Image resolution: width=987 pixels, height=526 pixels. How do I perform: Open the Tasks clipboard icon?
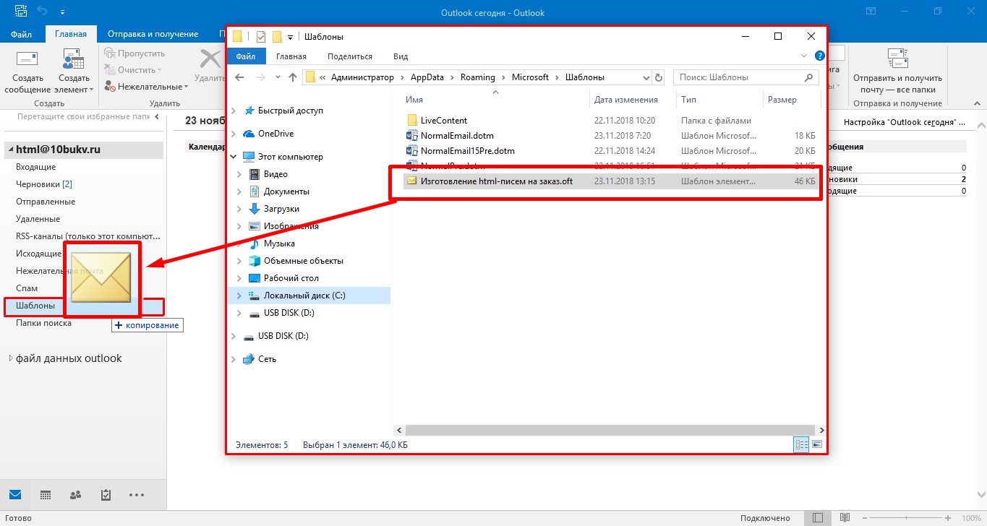(x=106, y=495)
